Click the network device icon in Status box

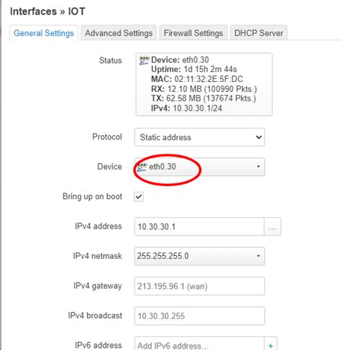pyautogui.click(x=144, y=60)
